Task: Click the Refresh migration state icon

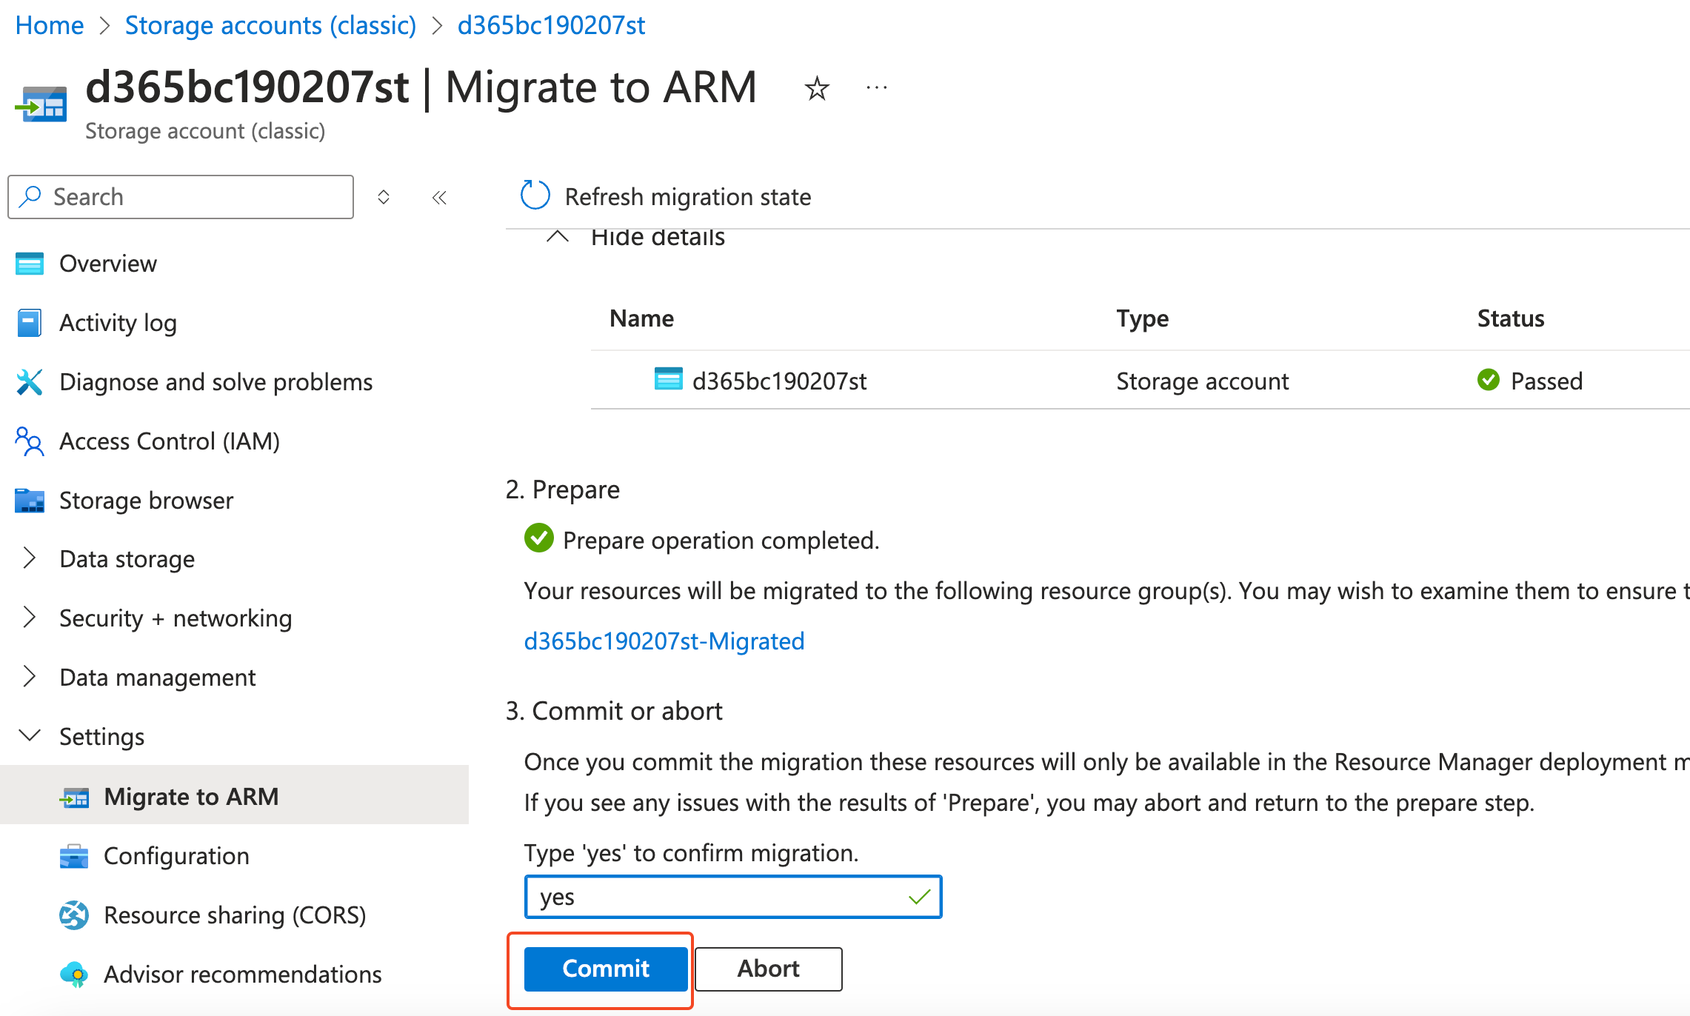Action: pos(535,196)
